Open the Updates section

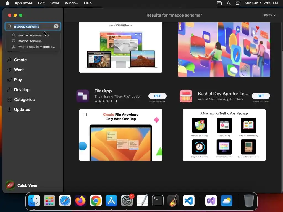coord(22,109)
